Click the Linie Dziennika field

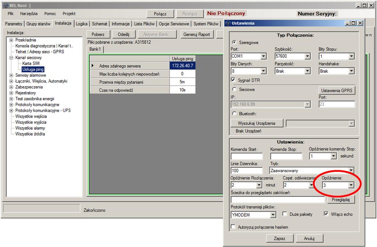(x=247, y=171)
